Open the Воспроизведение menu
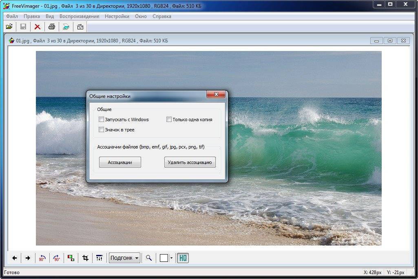The width and height of the screenshot is (418, 279). [x=79, y=16]
